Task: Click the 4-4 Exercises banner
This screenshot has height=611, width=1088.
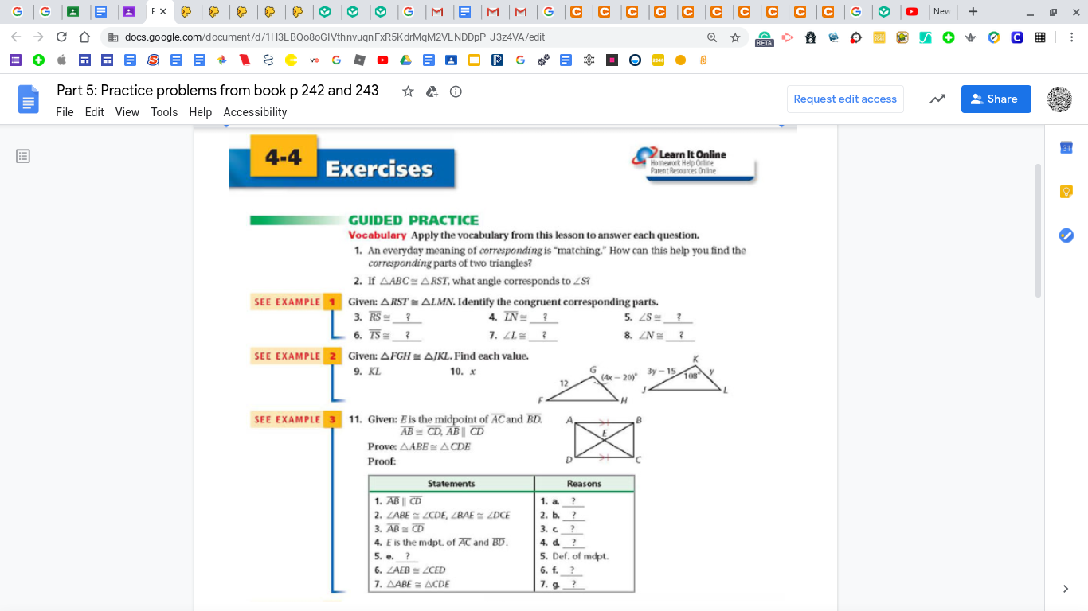Action: coord(342,162)
